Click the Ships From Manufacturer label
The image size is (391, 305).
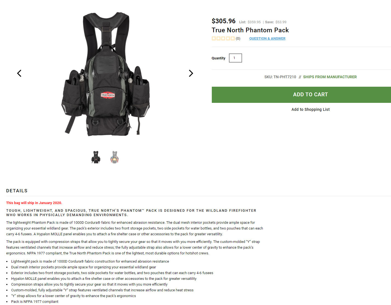click(330, 77)
